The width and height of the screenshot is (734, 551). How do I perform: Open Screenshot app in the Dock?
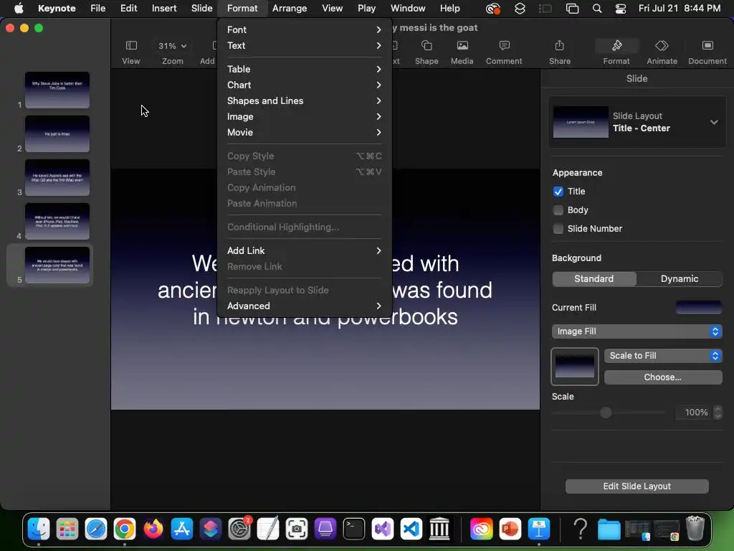(297, 529)
